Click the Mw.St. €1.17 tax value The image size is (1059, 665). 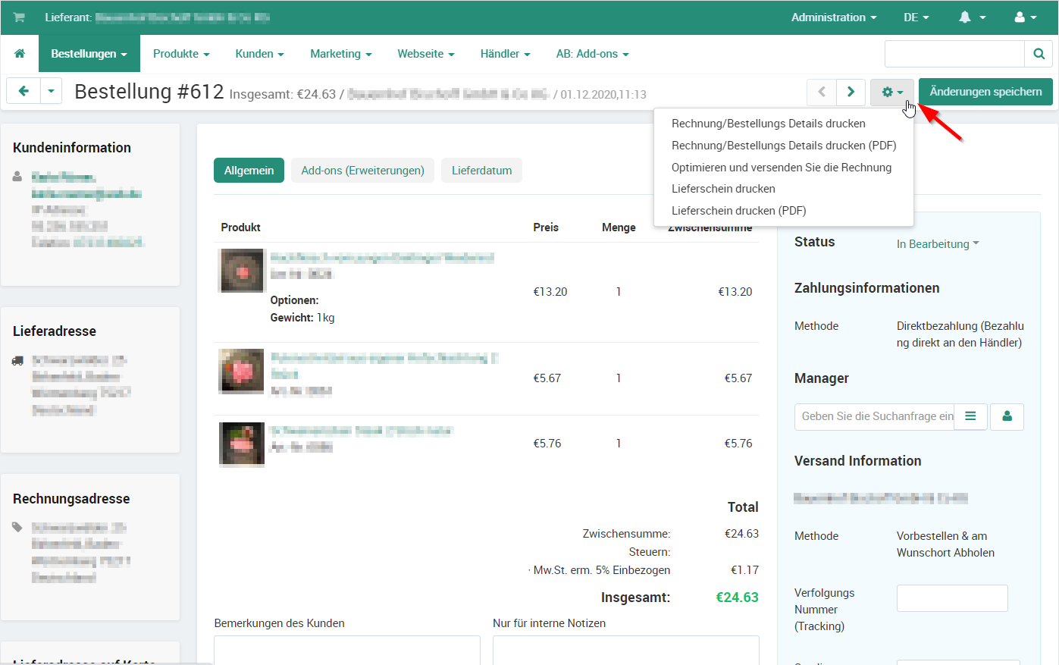744,570
